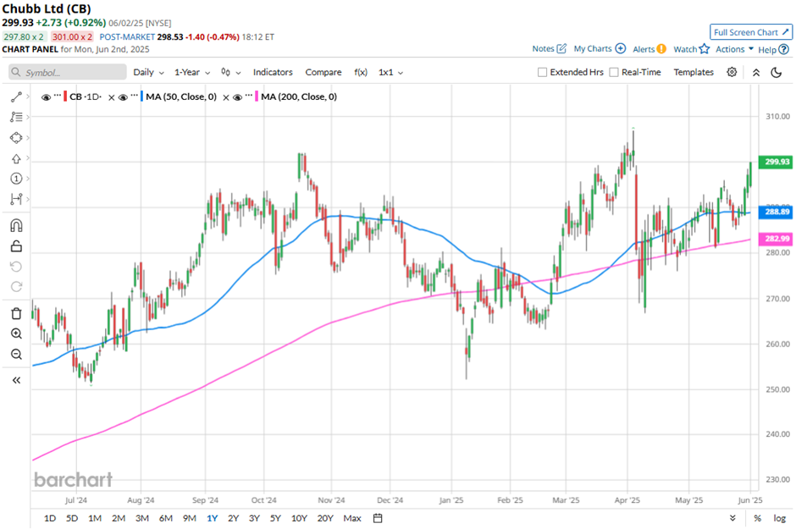Select the shapes drawing tool
This screenshot has height=529, width=796.
(x=16, y=138)
